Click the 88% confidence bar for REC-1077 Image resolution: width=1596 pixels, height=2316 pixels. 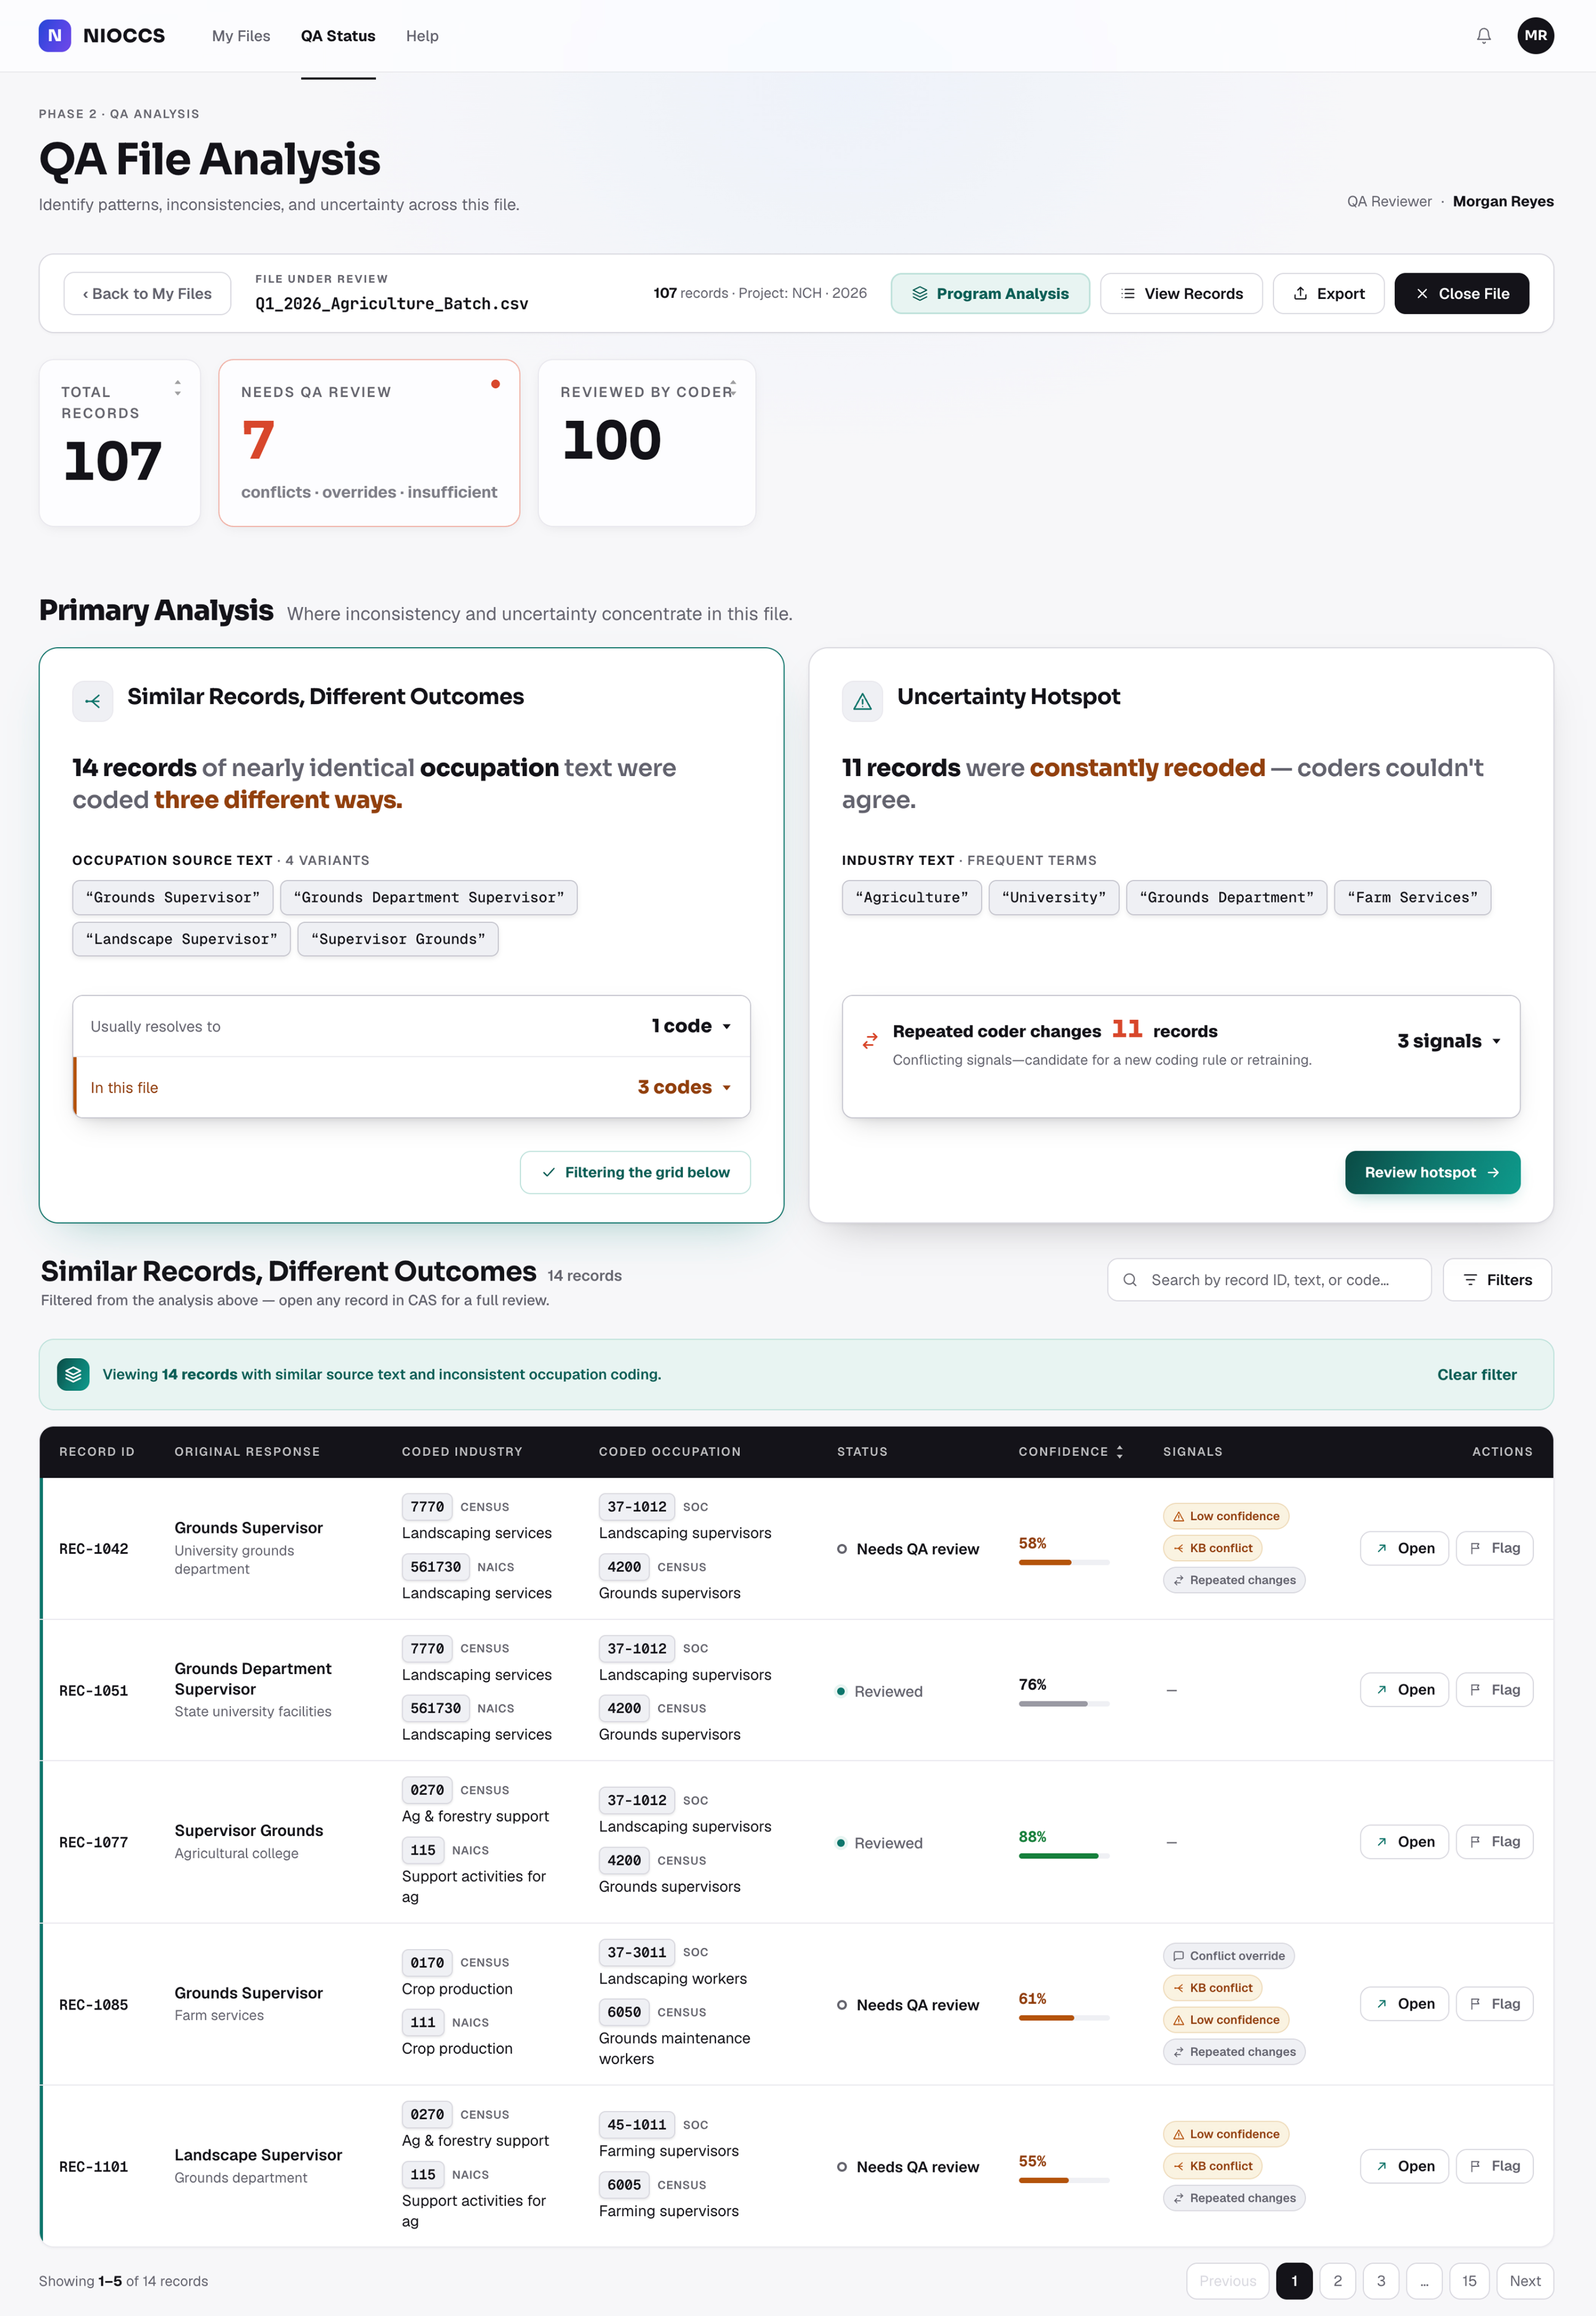(x=1063, y=1856)
